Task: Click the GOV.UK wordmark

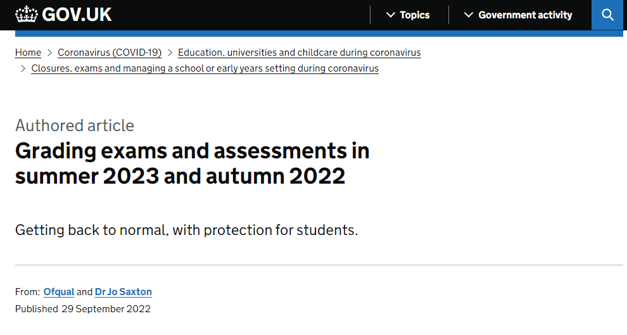Action: pyautogui.click(x=77, y=15)
